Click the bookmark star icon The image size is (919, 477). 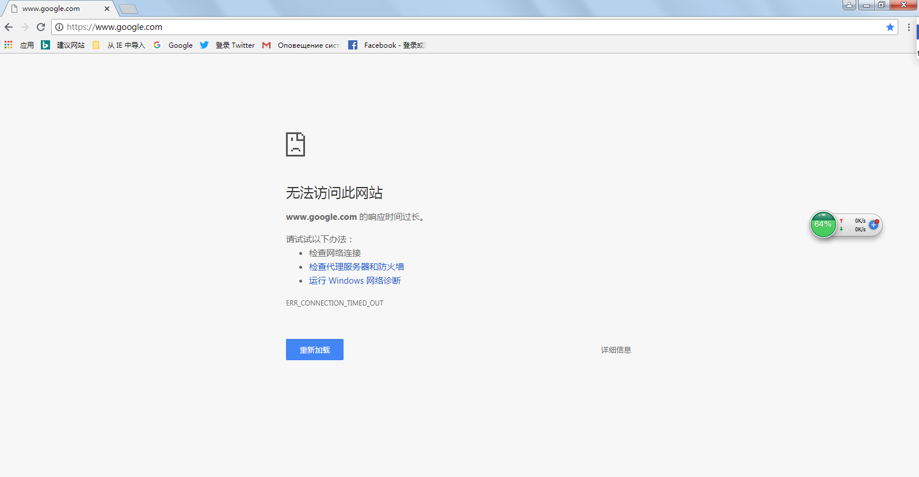890,27
